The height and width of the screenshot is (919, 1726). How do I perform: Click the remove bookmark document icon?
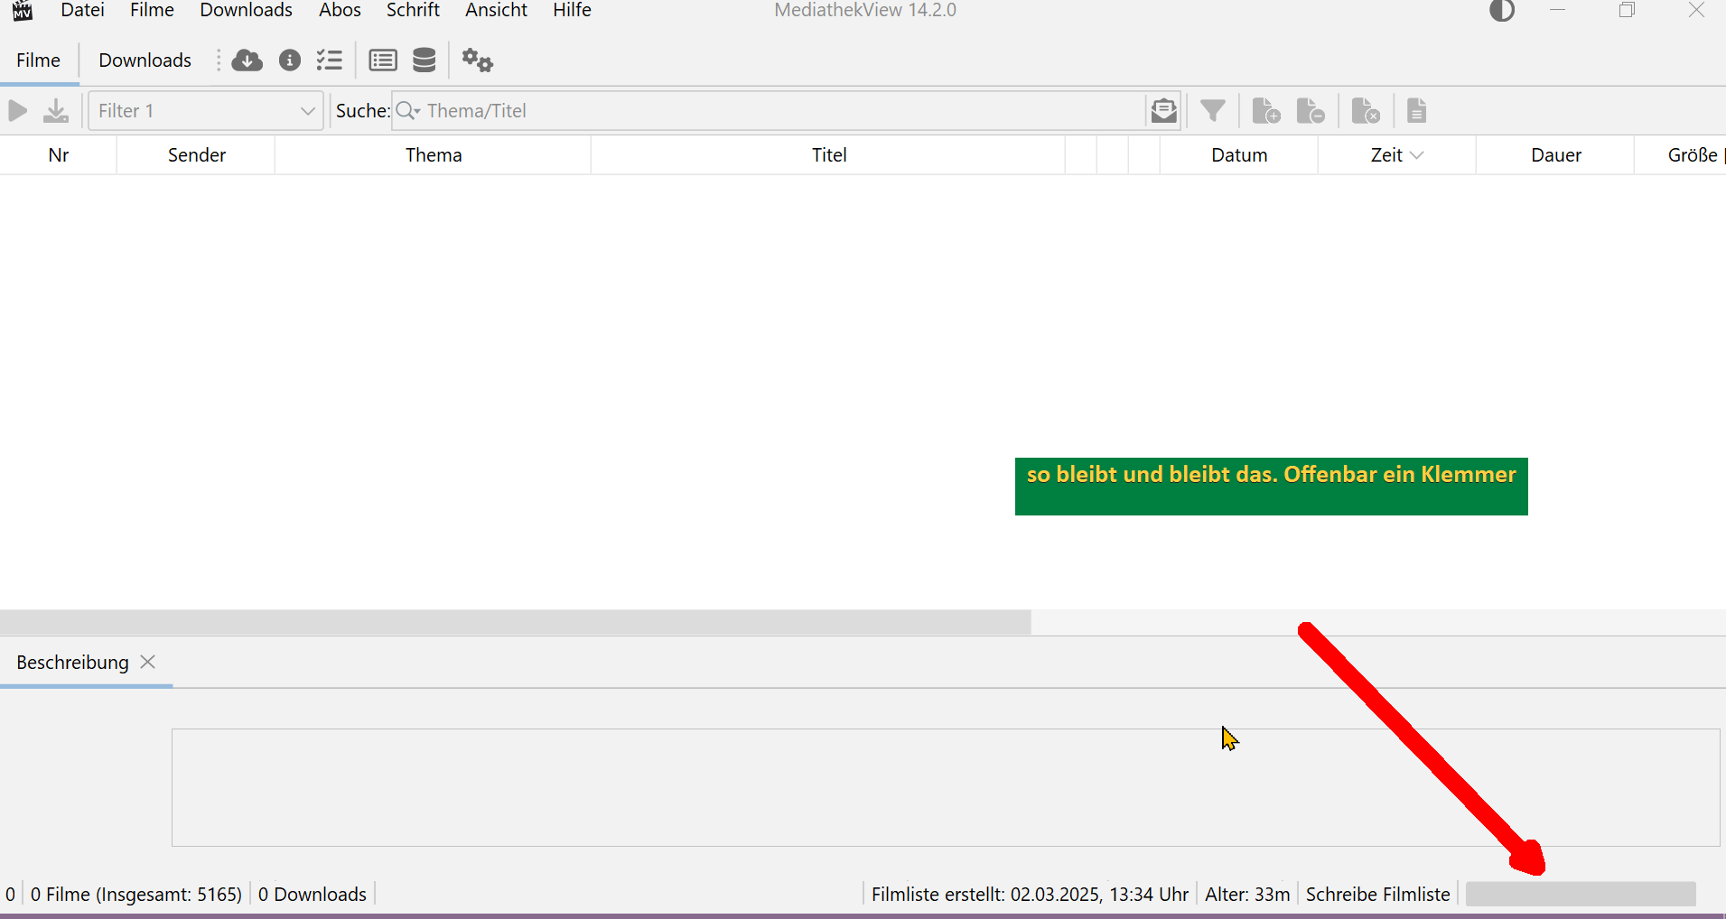point(1311,111)
